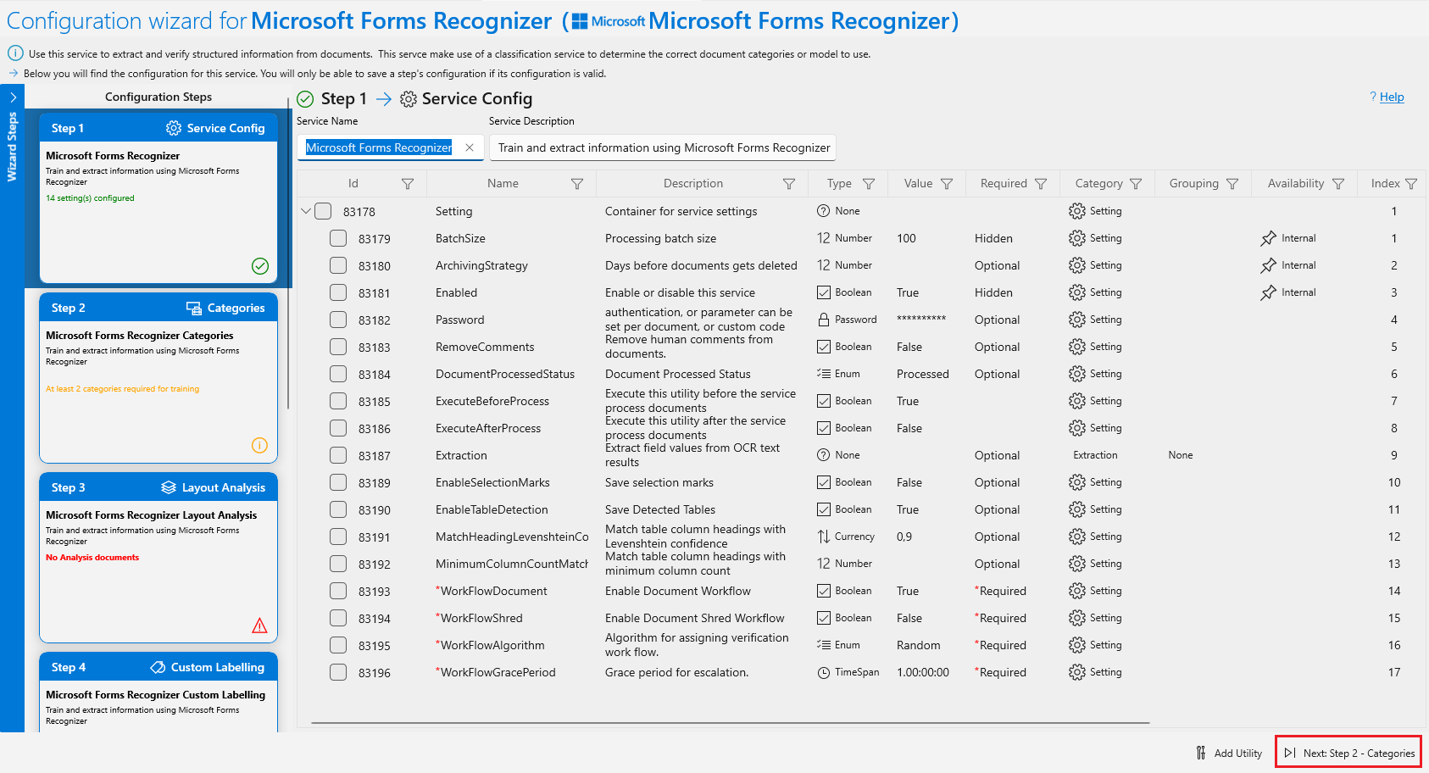Click the Configuration Steps vertical scrollbar

tap(289, 254)
